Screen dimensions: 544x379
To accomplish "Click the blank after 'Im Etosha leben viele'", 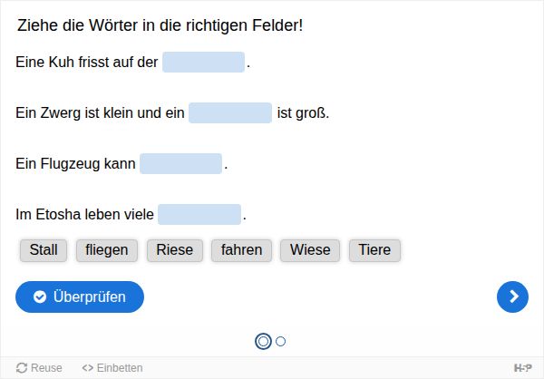I will 199,214.
